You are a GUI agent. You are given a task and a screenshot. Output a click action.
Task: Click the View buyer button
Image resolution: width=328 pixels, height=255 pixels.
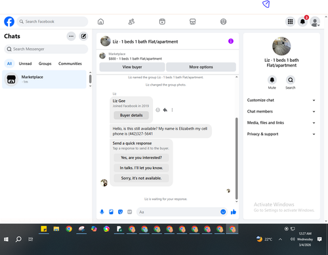click(132, 67)
